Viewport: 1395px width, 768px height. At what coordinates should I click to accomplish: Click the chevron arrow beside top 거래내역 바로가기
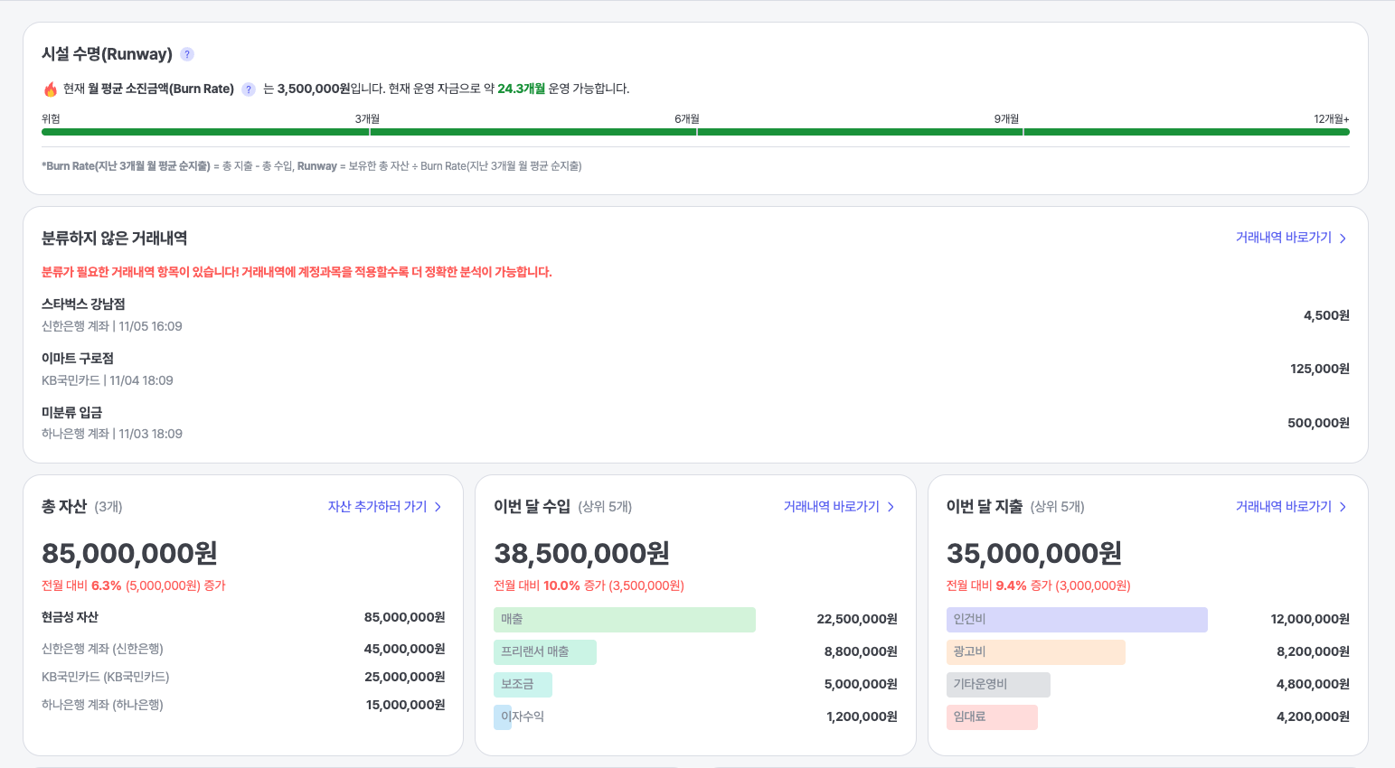point(1343,236)
